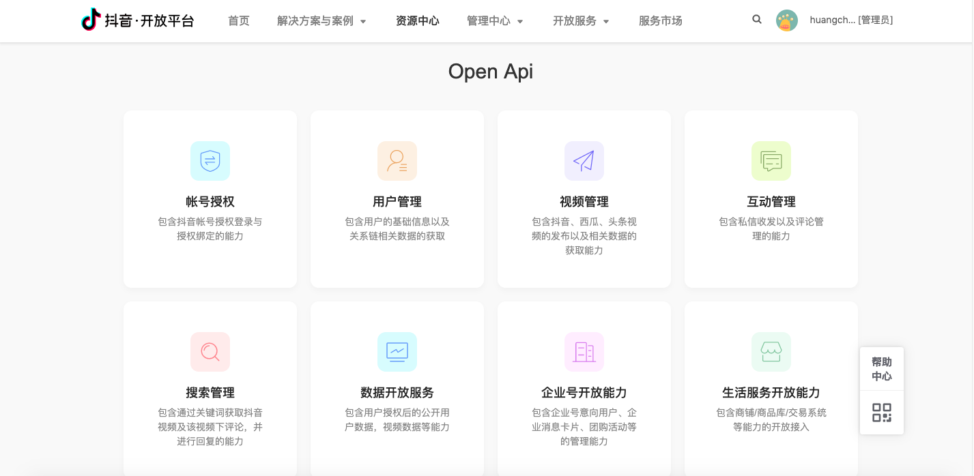Open 解决方案与案例 menu label
974x476 pixels.
coord(315,21)
